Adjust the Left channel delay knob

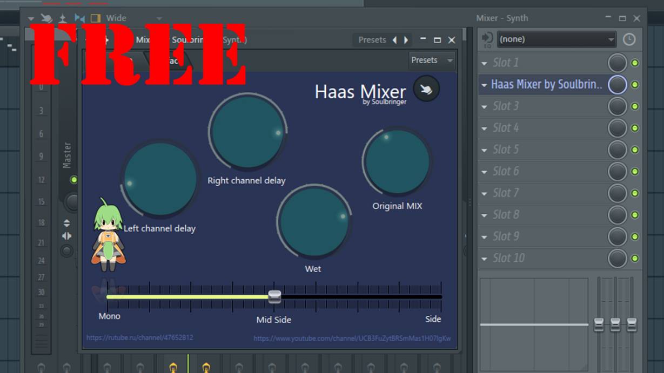pos(160,179)
